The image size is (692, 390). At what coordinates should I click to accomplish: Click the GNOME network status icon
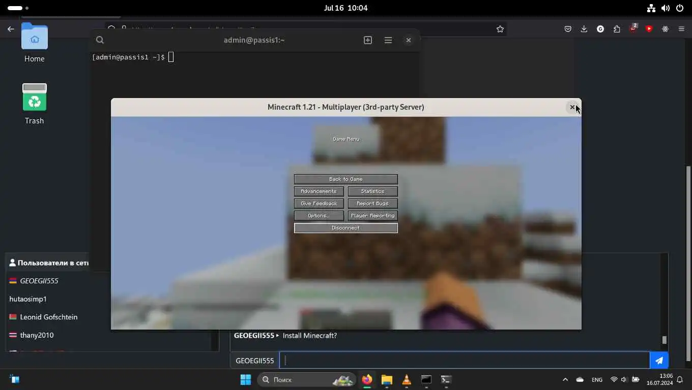tap(651, 8)
